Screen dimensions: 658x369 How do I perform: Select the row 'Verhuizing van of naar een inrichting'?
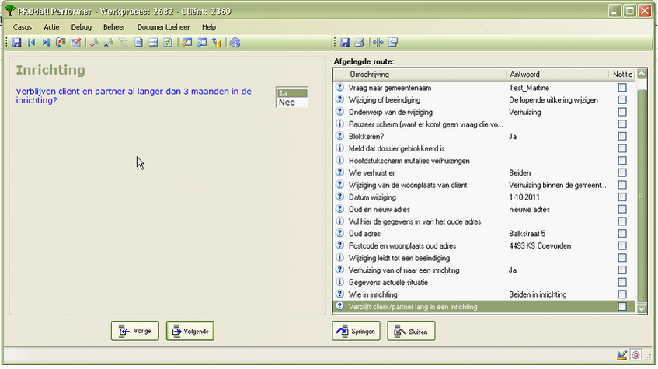[485, 270]
